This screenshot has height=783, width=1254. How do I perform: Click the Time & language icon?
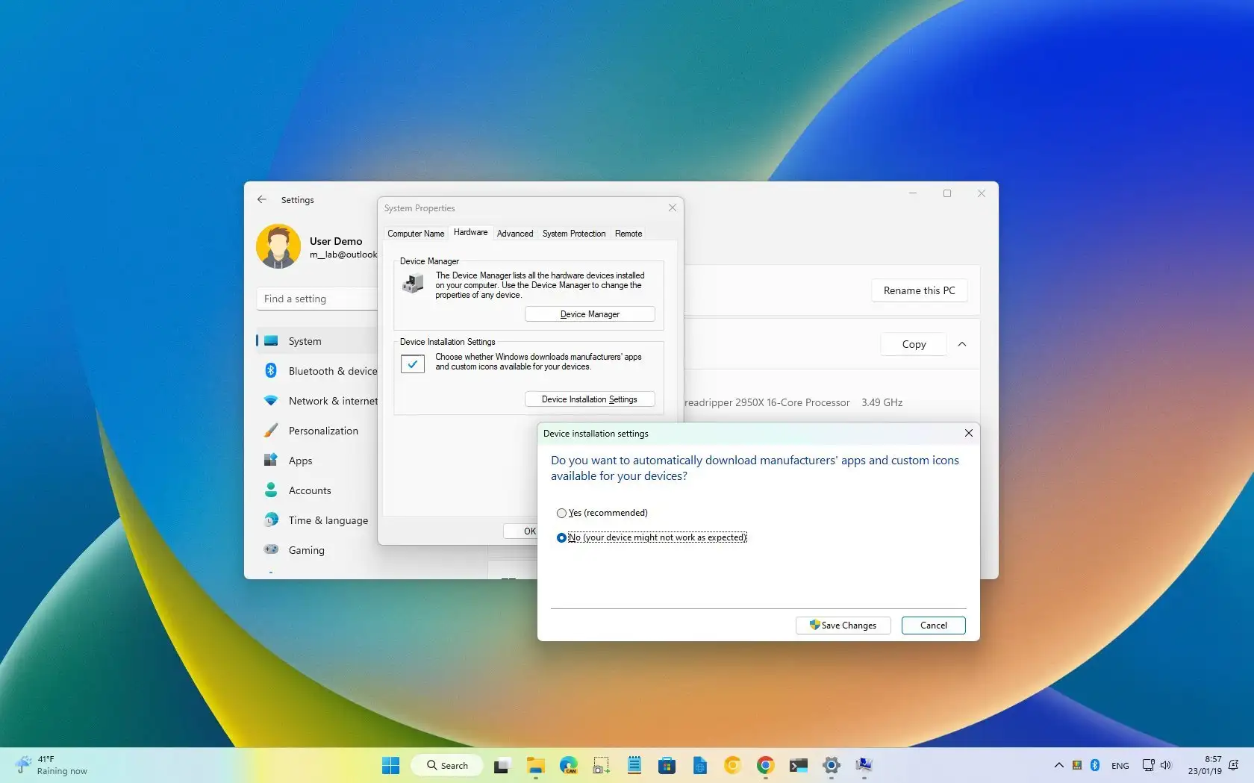(x=272, y=520)
